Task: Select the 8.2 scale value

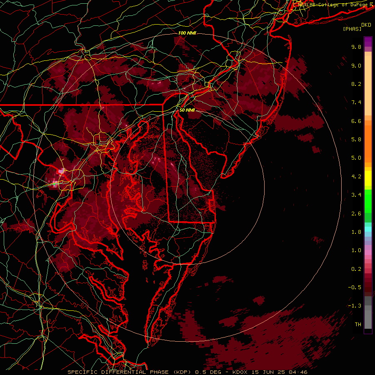Action: (356, 84)
